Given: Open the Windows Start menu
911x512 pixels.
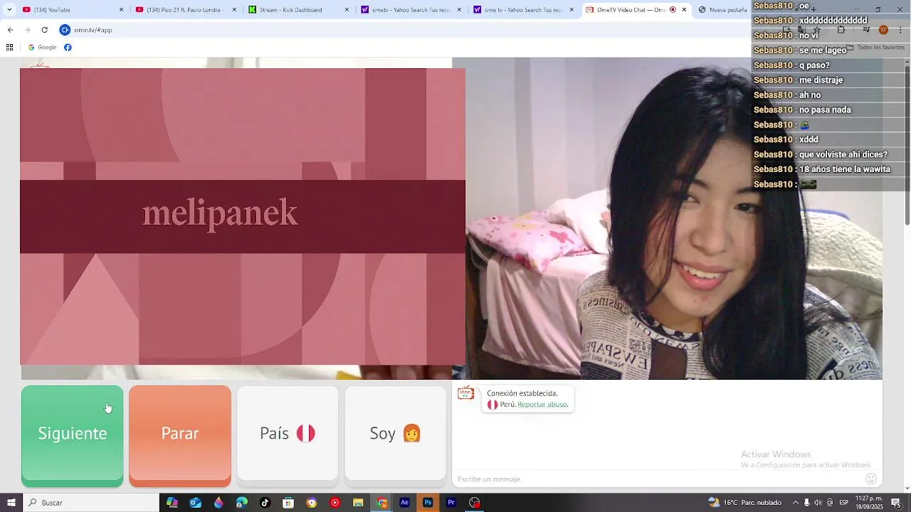Looking at the screenshot, I should (11, 503).
